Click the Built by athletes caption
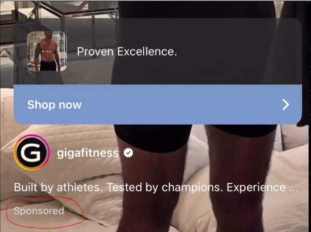The image size is (311, 232). pos(156,187)
